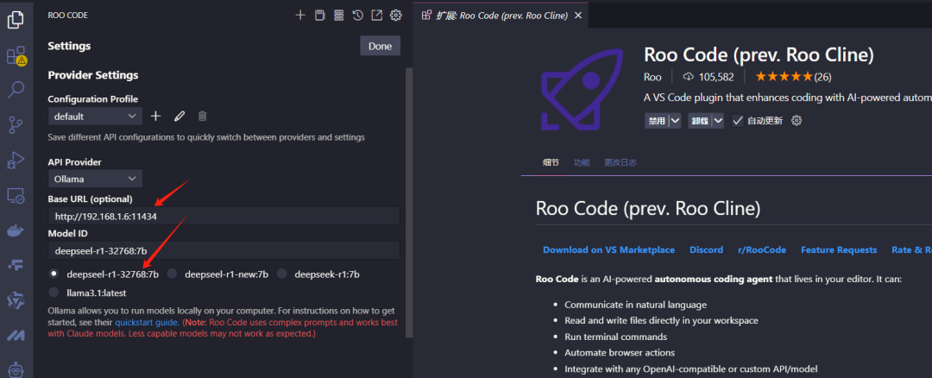Switch to the 更改日志 changelog tab
This screenshot has height=378, width=932.
coord(620,162)
